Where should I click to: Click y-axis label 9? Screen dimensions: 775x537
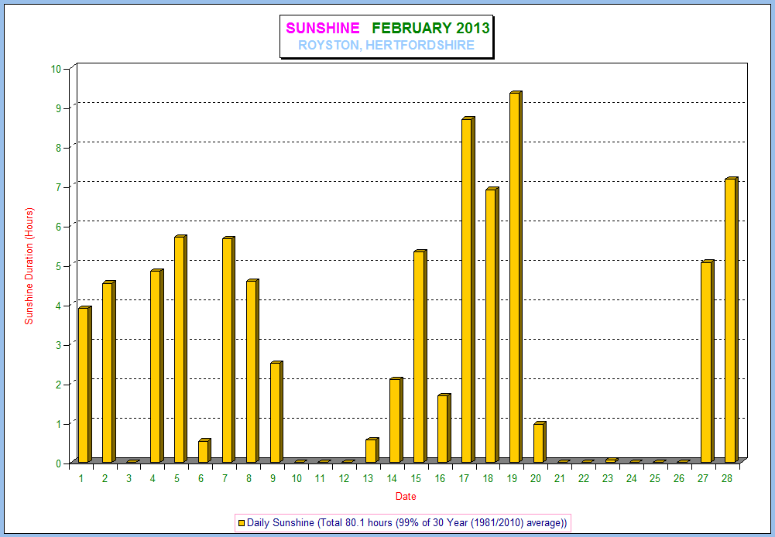click(59, 108)
